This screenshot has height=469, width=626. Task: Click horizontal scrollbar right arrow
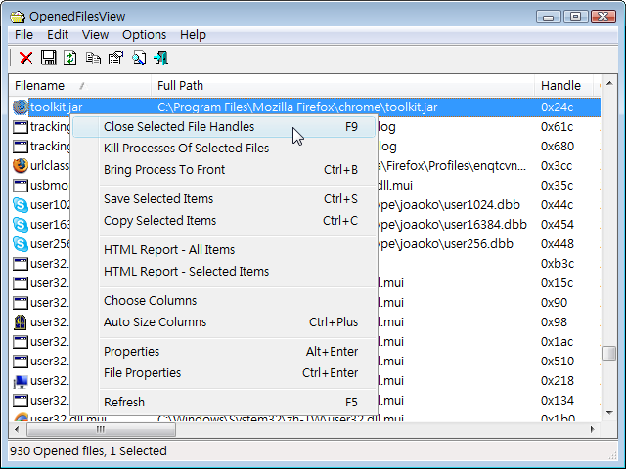[593, 430]
